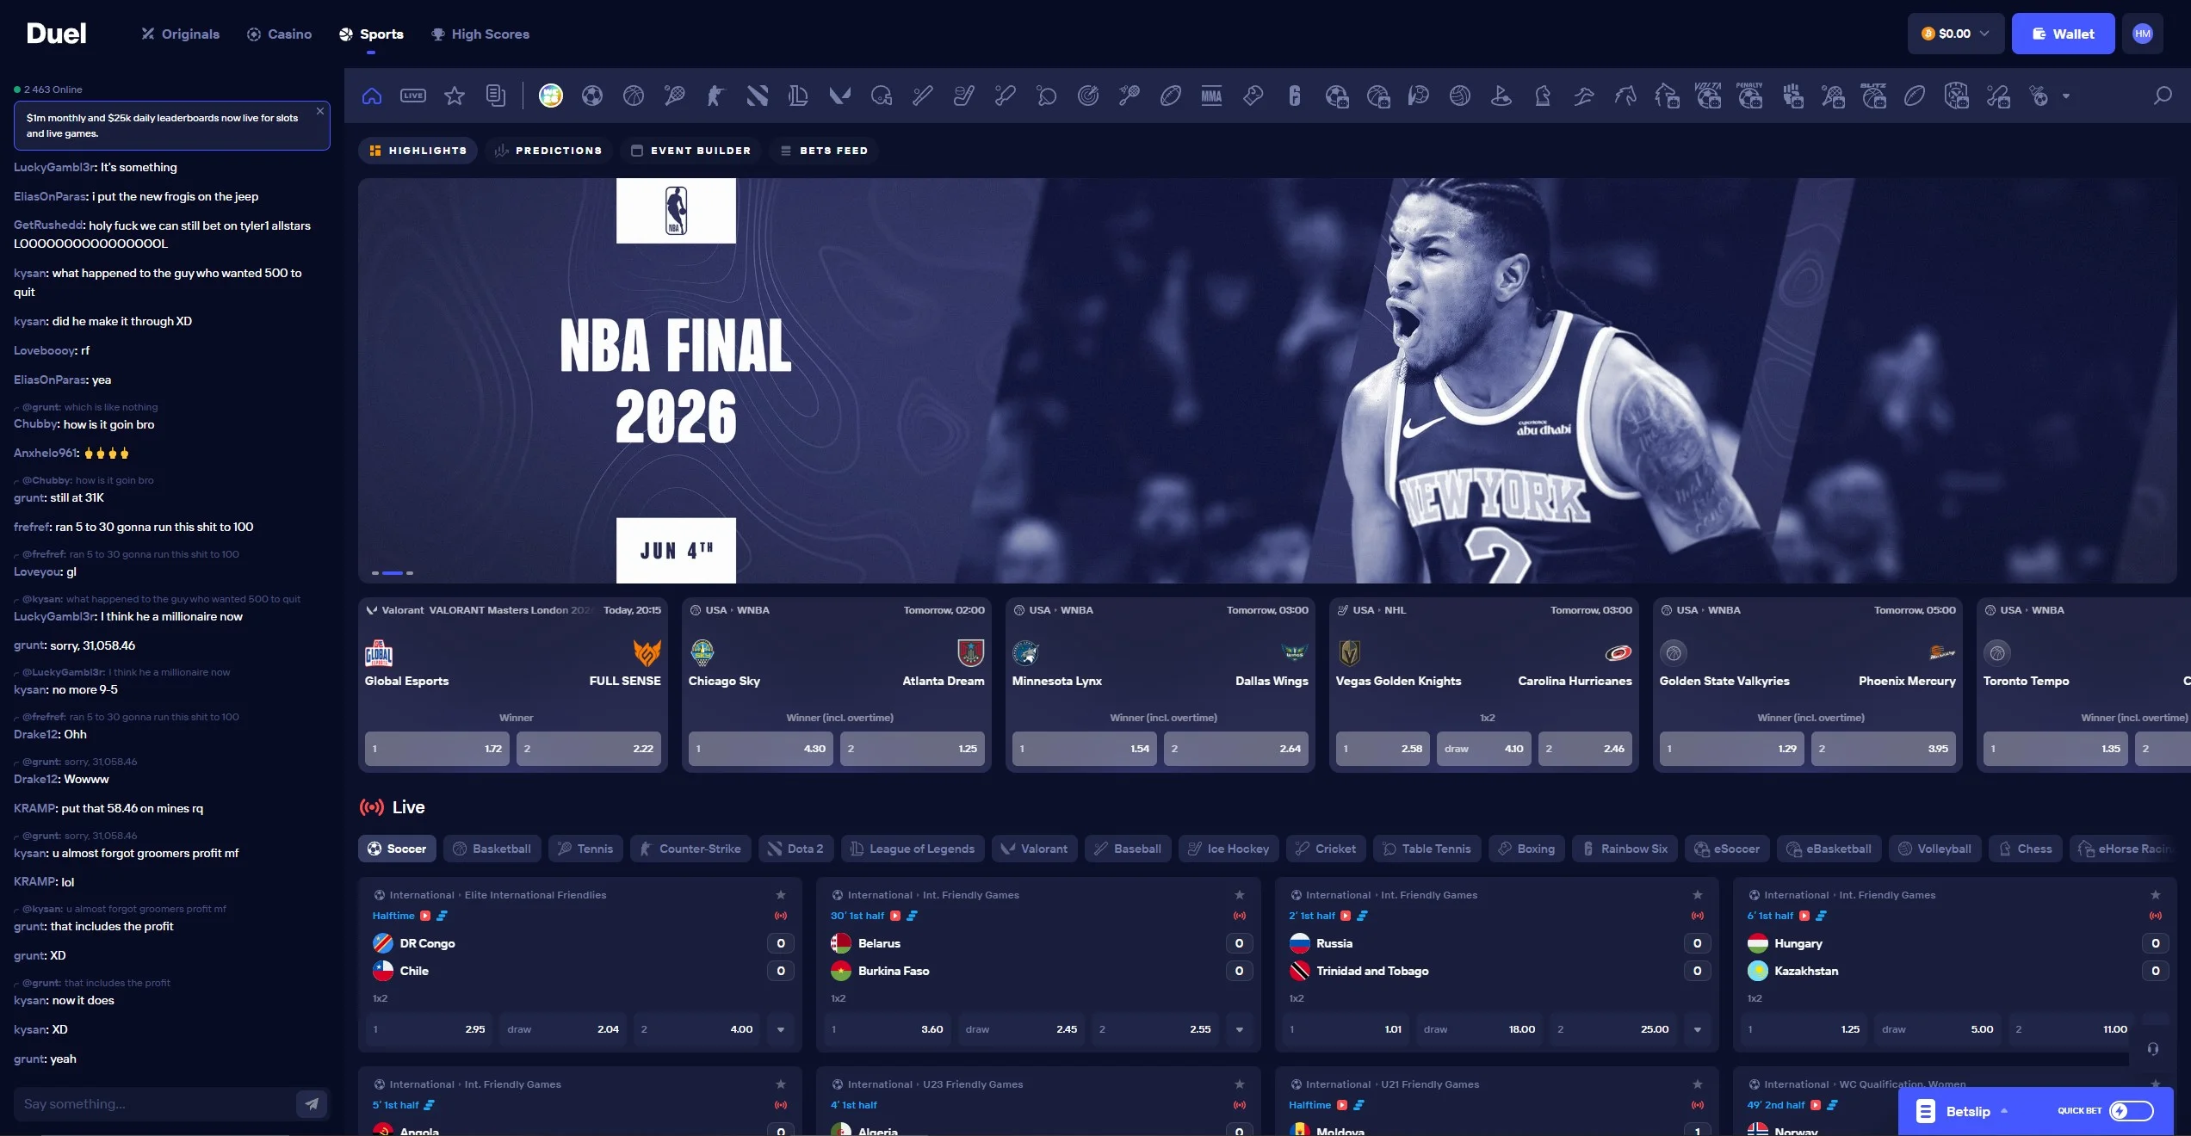Screen dimensions: 2191x1136
Task: Send the chat message with the arrow
Action: [x=312, y=1103]
